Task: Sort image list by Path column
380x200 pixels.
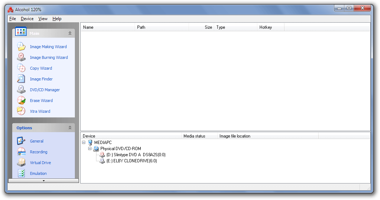Action: (x=162, y=27)
